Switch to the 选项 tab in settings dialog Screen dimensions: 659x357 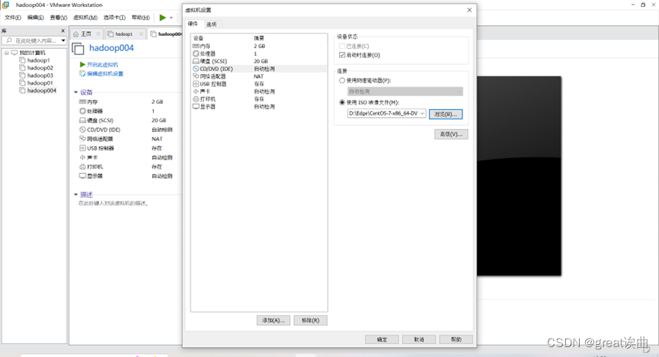(x=211, y=24)
